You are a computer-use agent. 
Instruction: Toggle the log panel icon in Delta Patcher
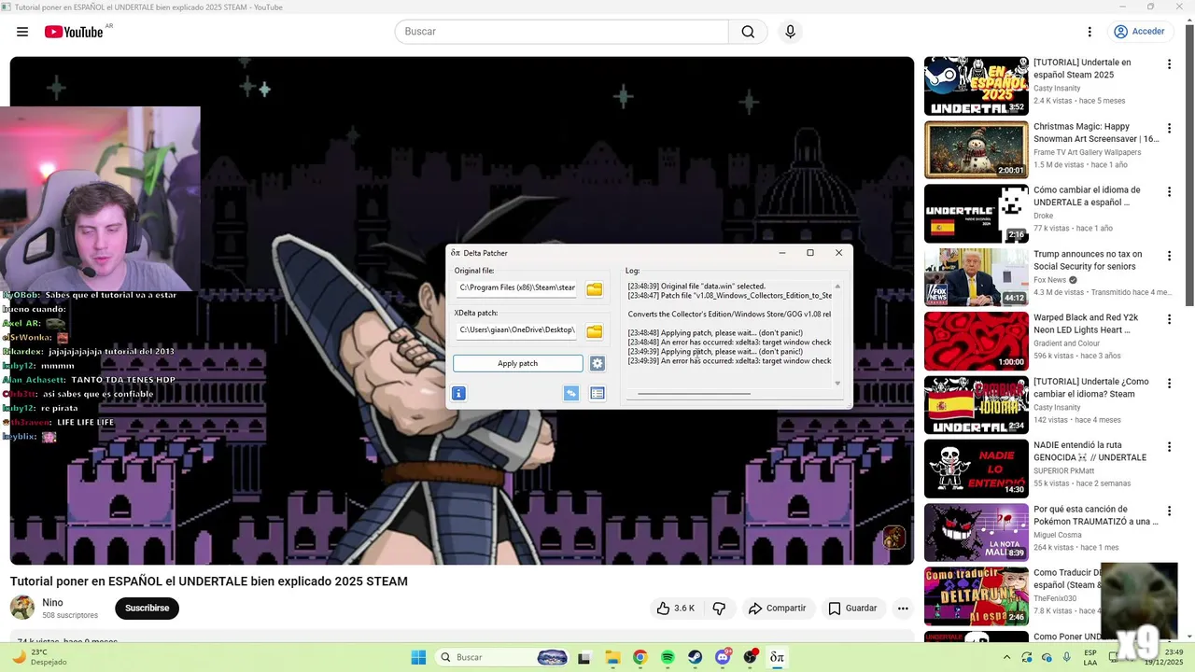point(597,393)
